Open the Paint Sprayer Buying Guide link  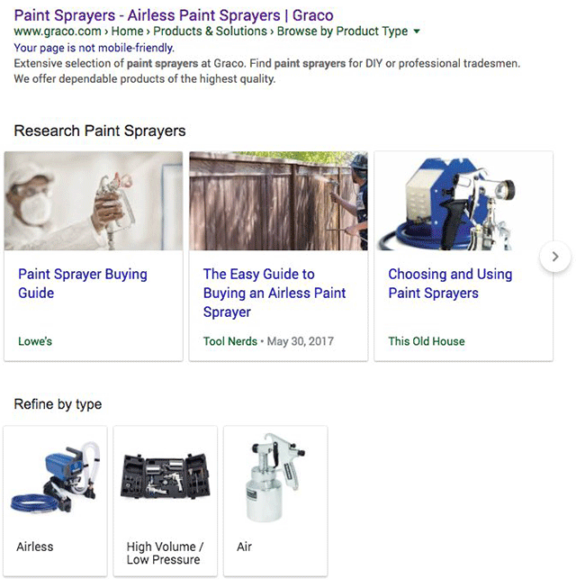click(x=83, y=284)
